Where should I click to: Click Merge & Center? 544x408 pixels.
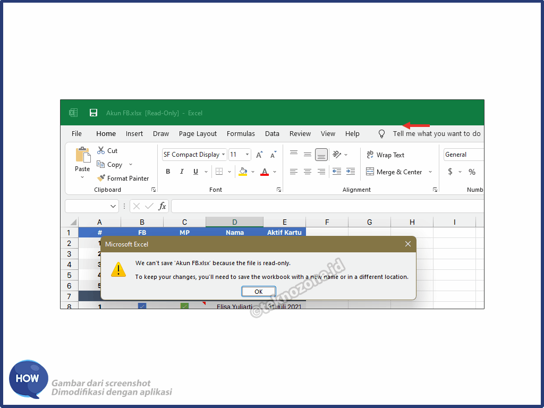(x=394, y=172)
